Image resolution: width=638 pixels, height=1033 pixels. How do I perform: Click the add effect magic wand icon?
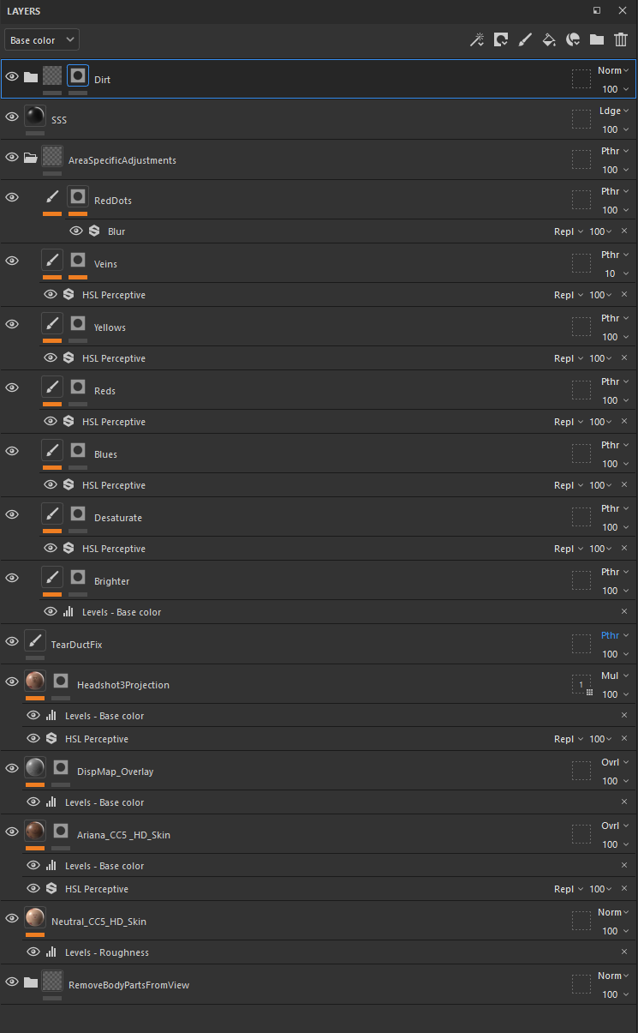click(478, 39)
